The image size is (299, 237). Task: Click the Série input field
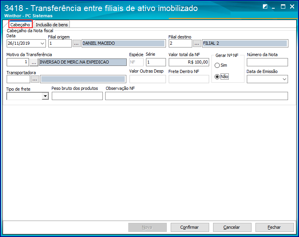[x=156, y=62]
